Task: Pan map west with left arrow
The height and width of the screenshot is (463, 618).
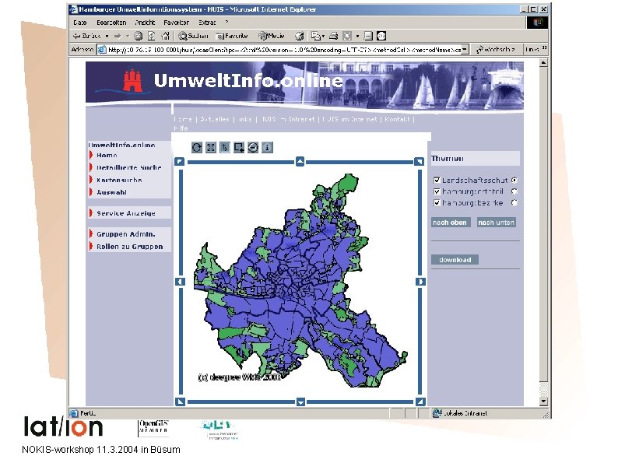Action: click(180, 282)
